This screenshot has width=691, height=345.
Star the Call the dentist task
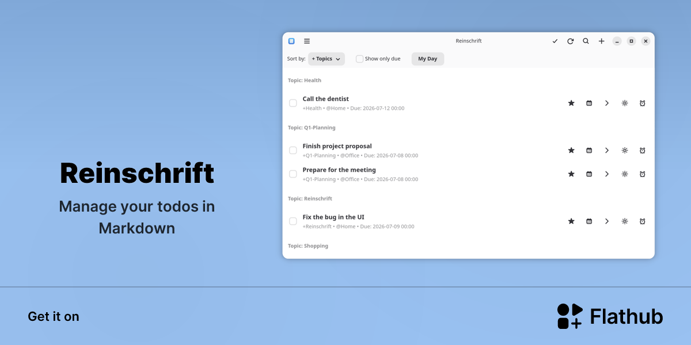click(571, 103)
